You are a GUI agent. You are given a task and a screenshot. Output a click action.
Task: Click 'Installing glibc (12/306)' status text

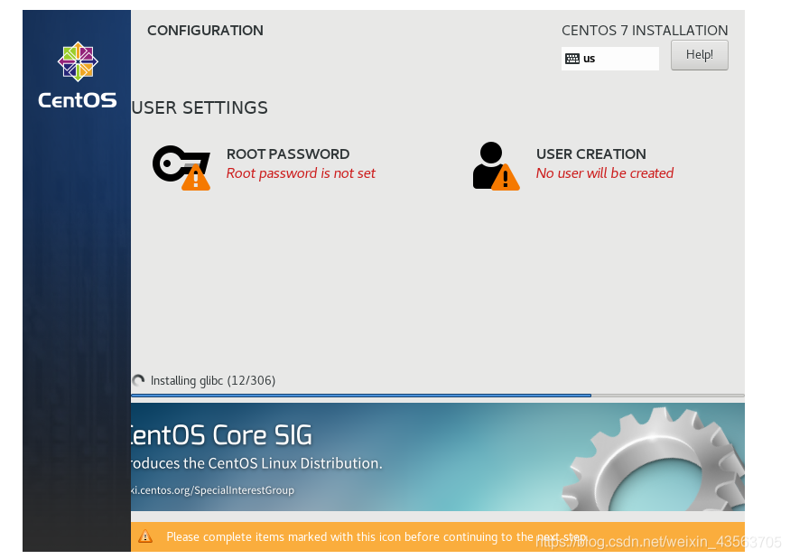point(213,380)
